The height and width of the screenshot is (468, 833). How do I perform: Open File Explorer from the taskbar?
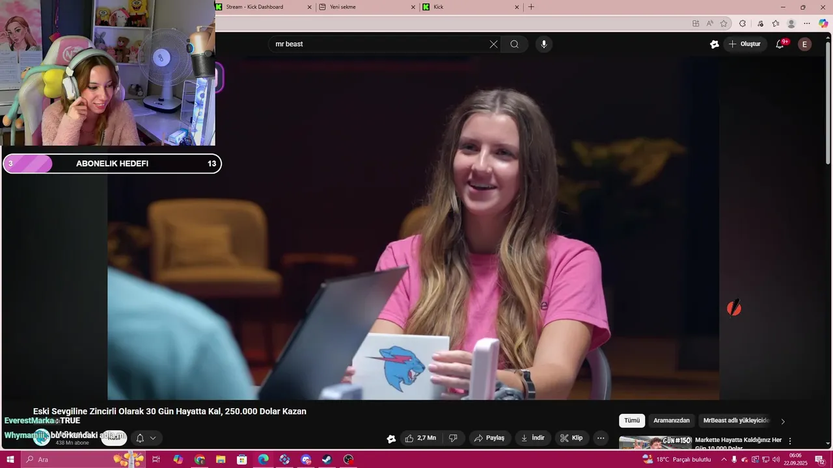tap(221, 460)
